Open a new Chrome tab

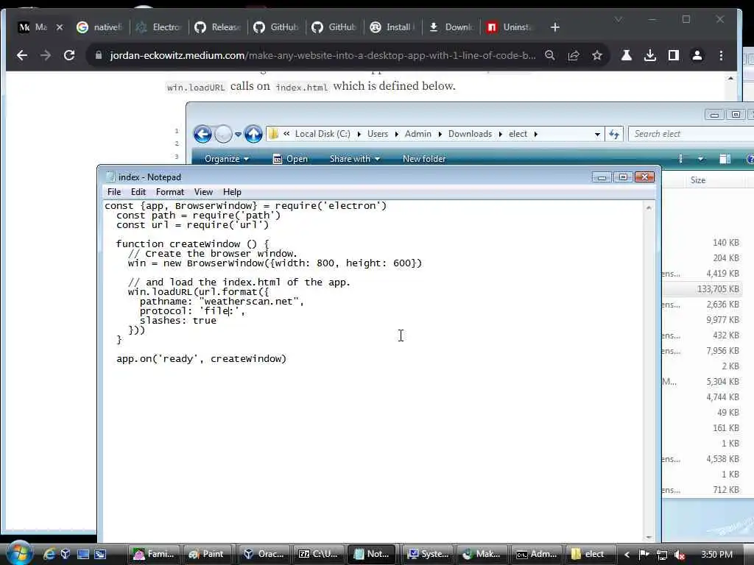(x=555, y=27)
